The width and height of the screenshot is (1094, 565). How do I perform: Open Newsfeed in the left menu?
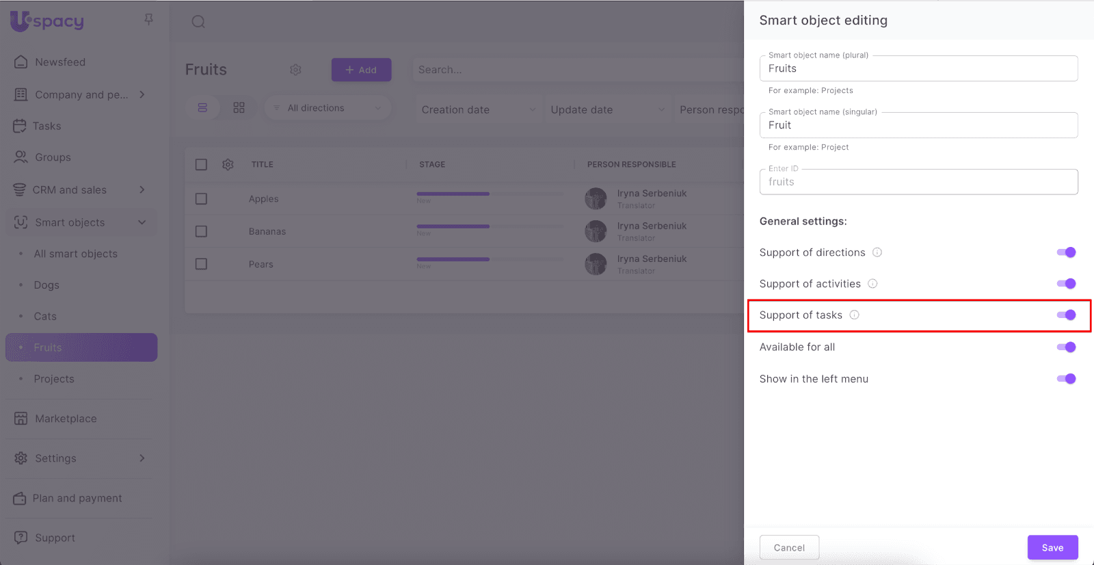point(60,62)
